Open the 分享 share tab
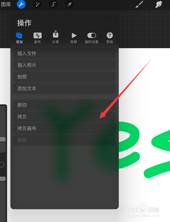170x222 pixels. 55,37
